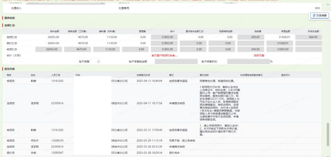
Task: Click the 人员工号 column header
Action: 56,75
